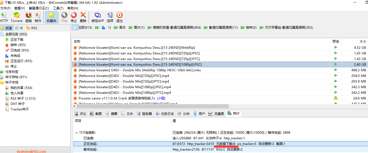The width and height of the screenshot is (368, 153).
Task: Preview the 4.52 GB Komi-san WebRip task
Action: (336, 47)
